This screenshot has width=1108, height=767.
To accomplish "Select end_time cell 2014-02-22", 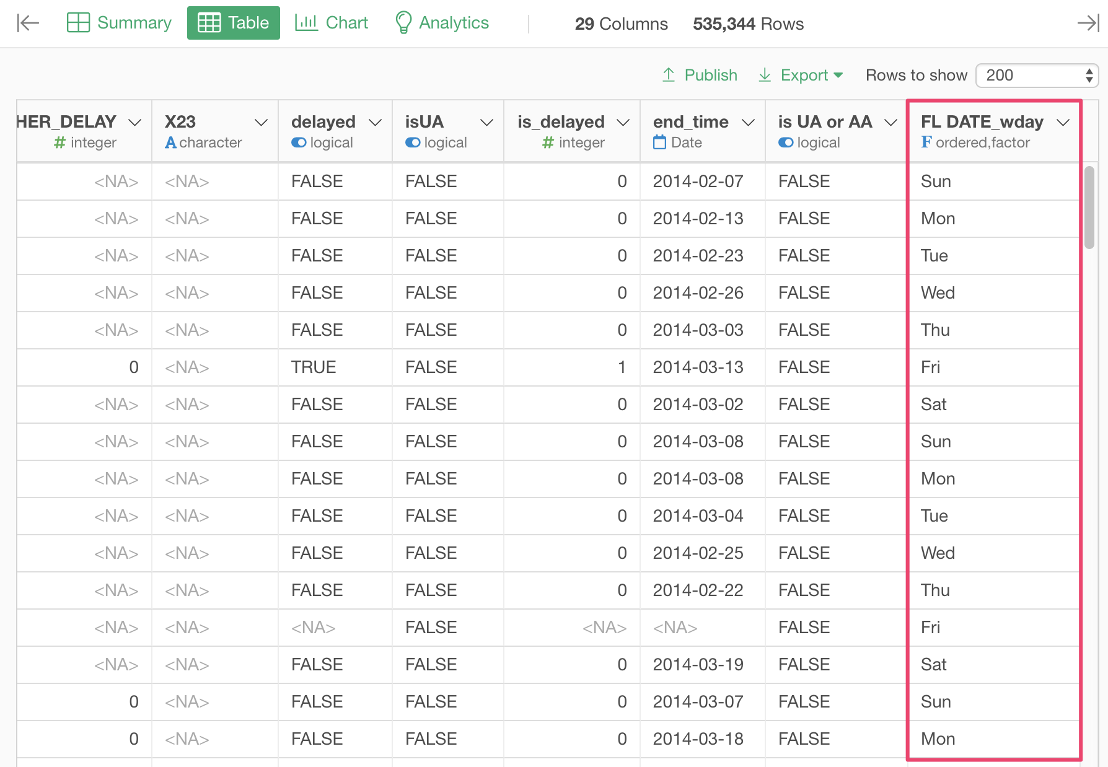I will (703, 590).
